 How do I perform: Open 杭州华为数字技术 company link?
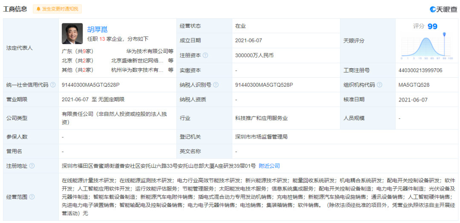pos(137,70)
